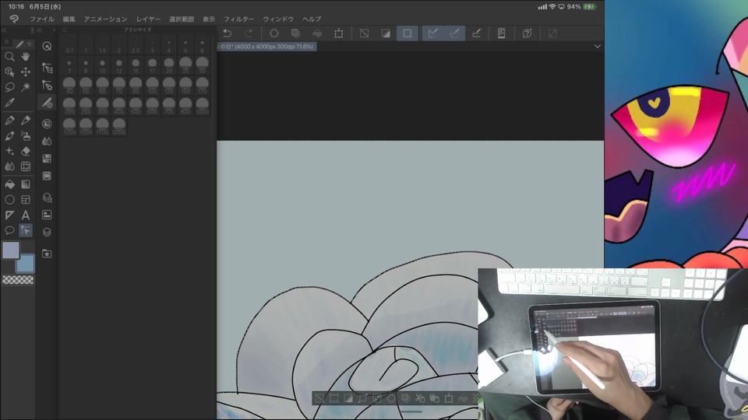Select the Airbrush tool
Image resolution: width=748 pixels, height=420 pixels.
[26, 136]
